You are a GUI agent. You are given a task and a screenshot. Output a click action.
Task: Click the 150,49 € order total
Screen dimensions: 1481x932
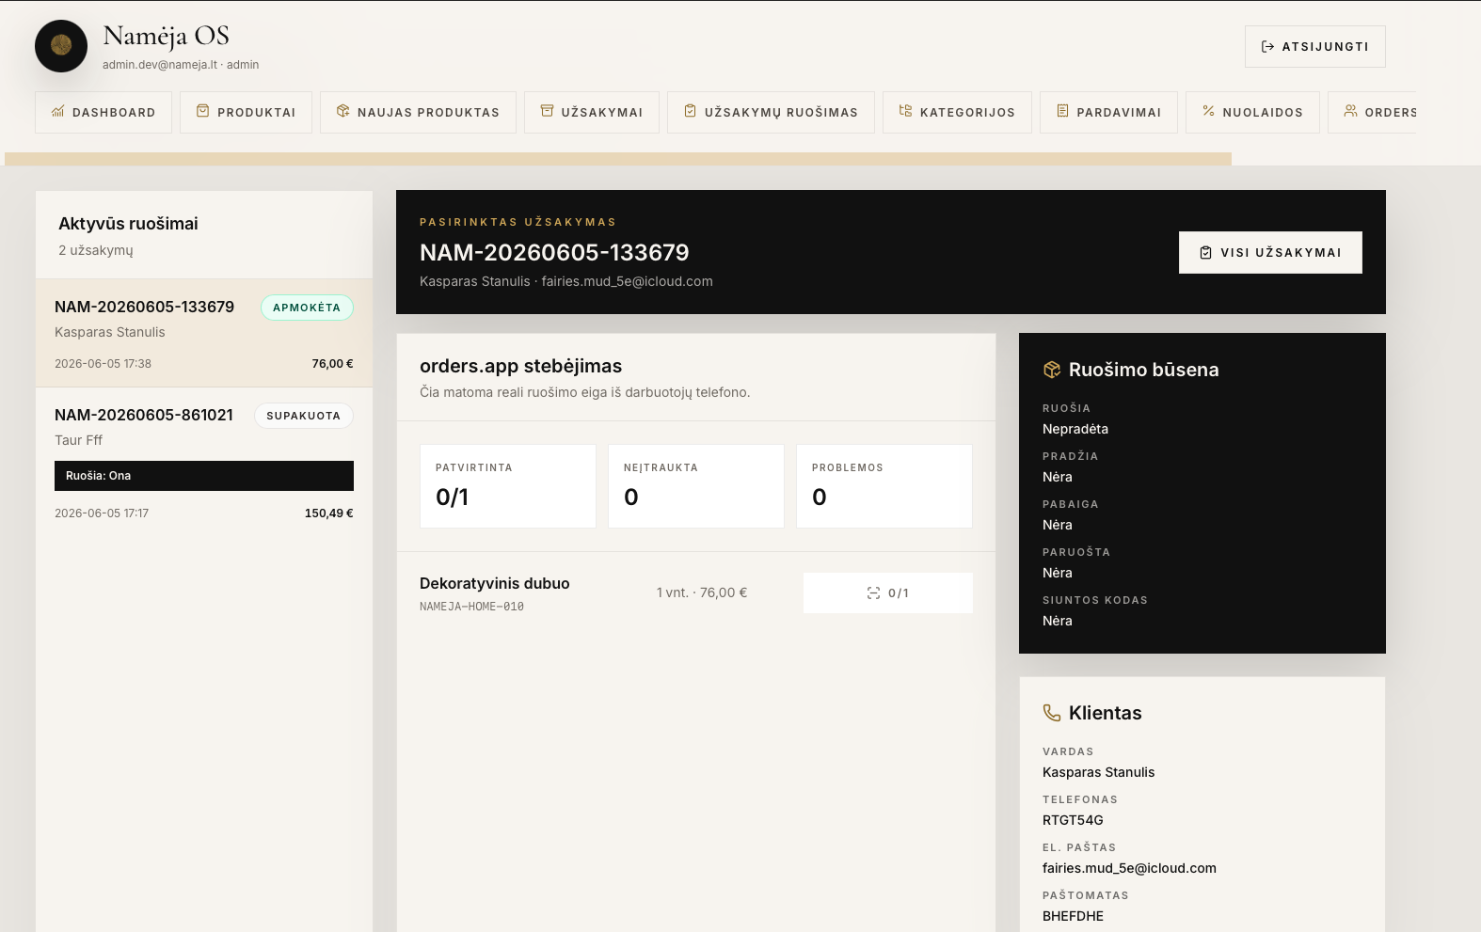(x=328, y=513)
